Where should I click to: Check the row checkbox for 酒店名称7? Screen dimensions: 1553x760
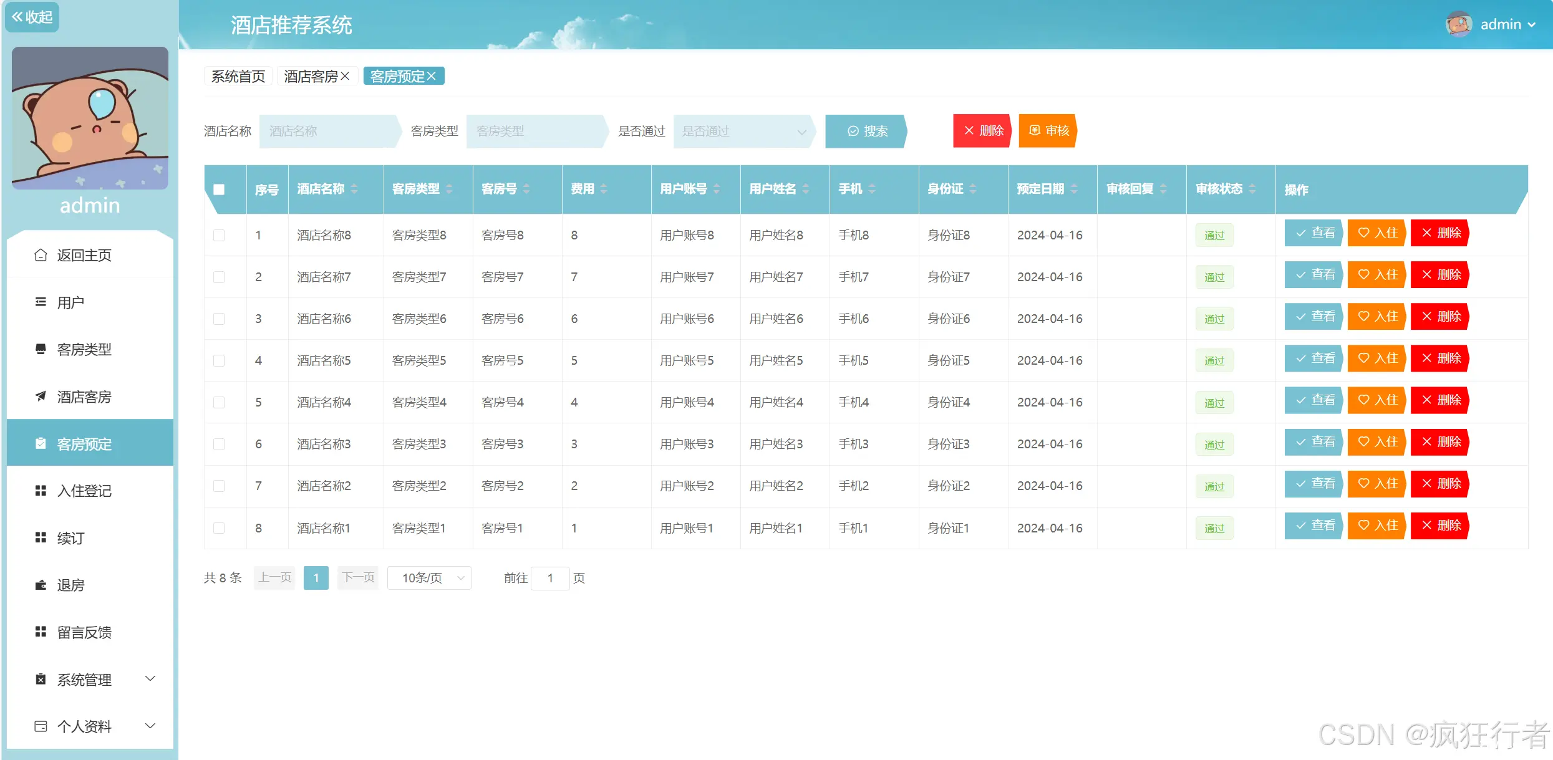tap(219, 277)
